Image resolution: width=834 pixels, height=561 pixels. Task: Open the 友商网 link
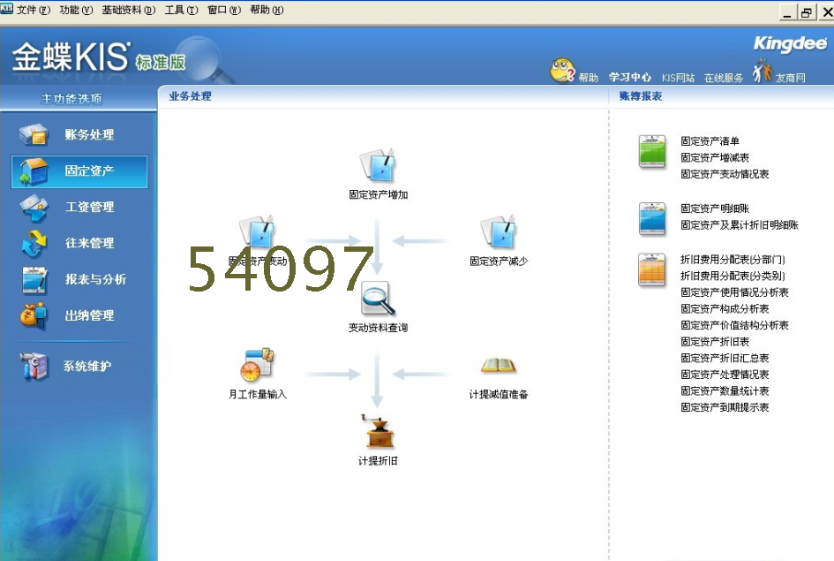click(791, 78)
